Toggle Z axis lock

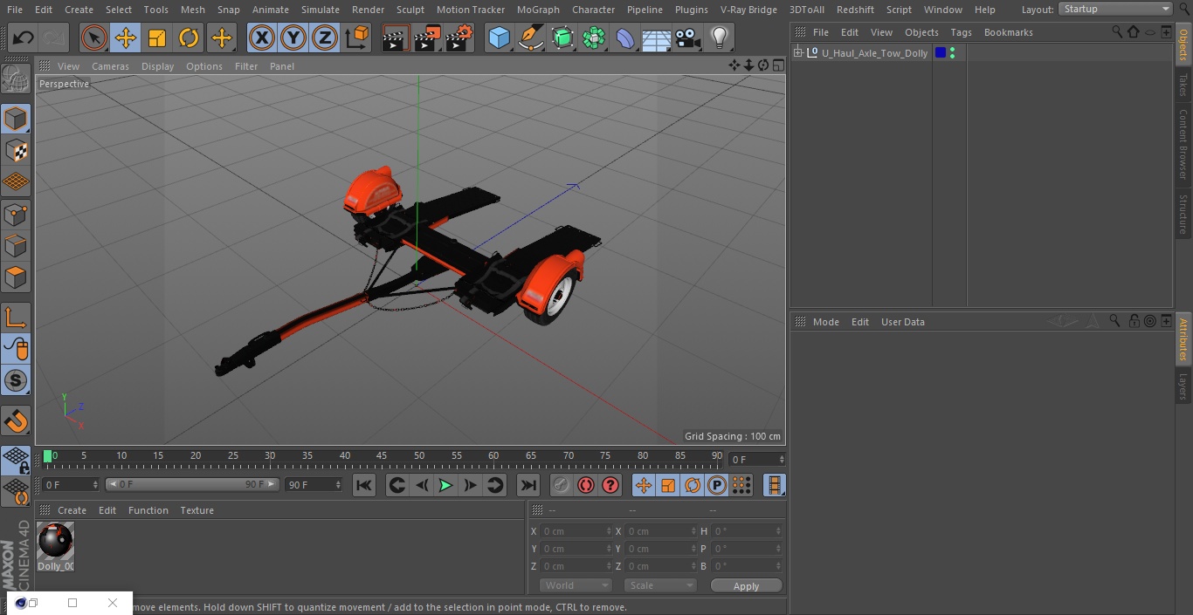pos(325,38)
